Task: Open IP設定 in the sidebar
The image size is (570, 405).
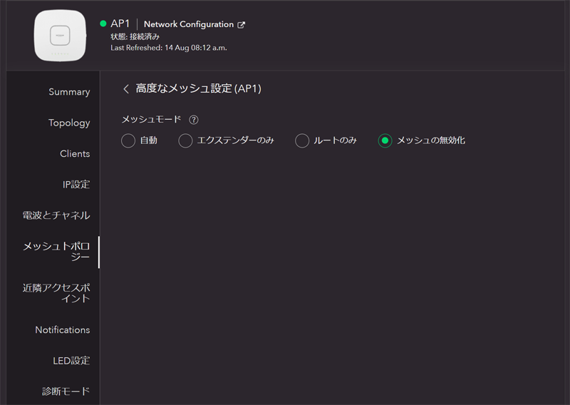Action: [76, 184]
